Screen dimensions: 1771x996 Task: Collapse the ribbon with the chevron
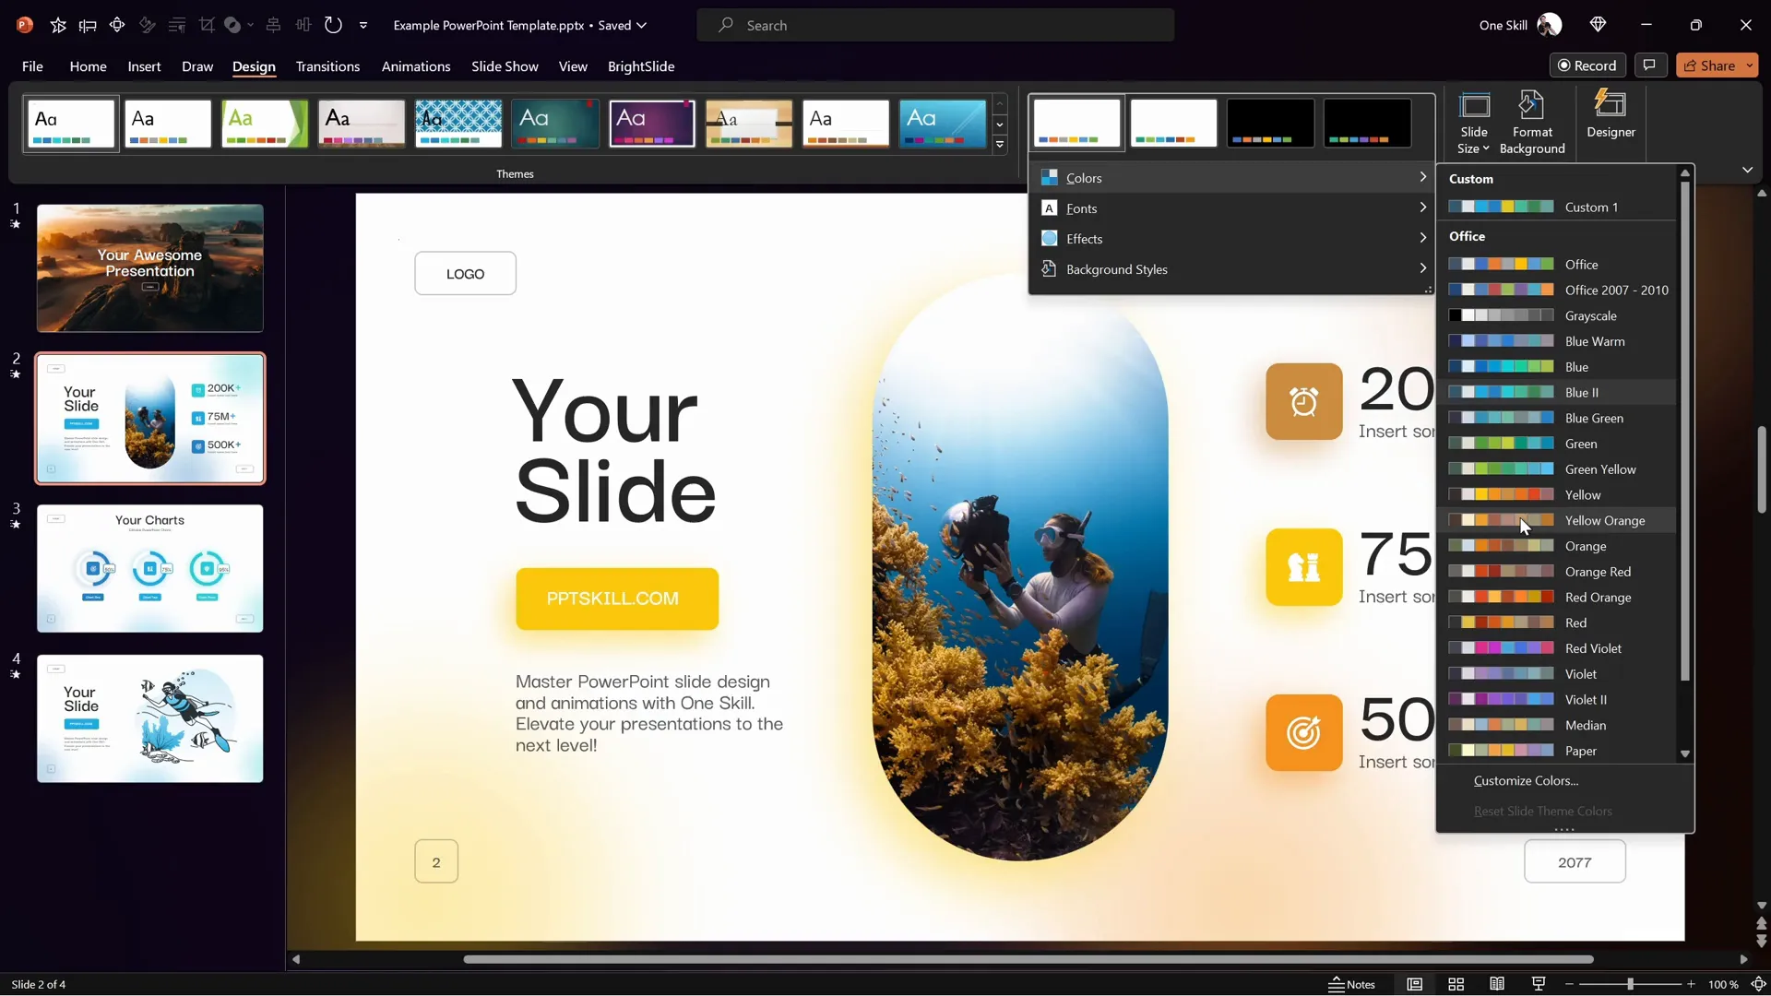1747,170
